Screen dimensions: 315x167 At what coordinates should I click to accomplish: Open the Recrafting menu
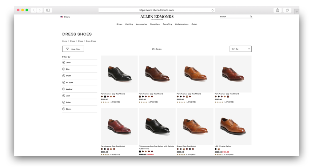point(167,24)
